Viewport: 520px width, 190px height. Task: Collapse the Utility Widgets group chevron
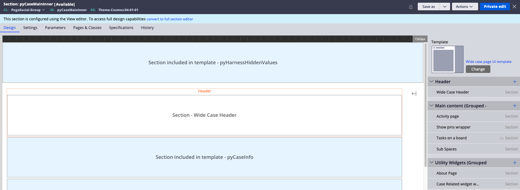click(431, 162)
